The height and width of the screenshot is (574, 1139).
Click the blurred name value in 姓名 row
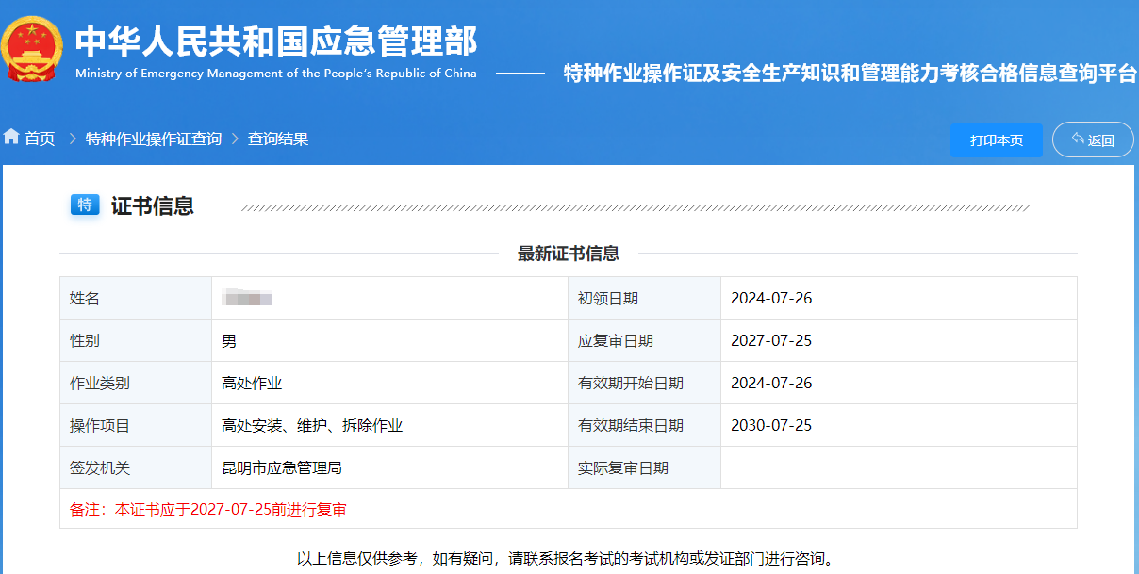coord(247,299)
